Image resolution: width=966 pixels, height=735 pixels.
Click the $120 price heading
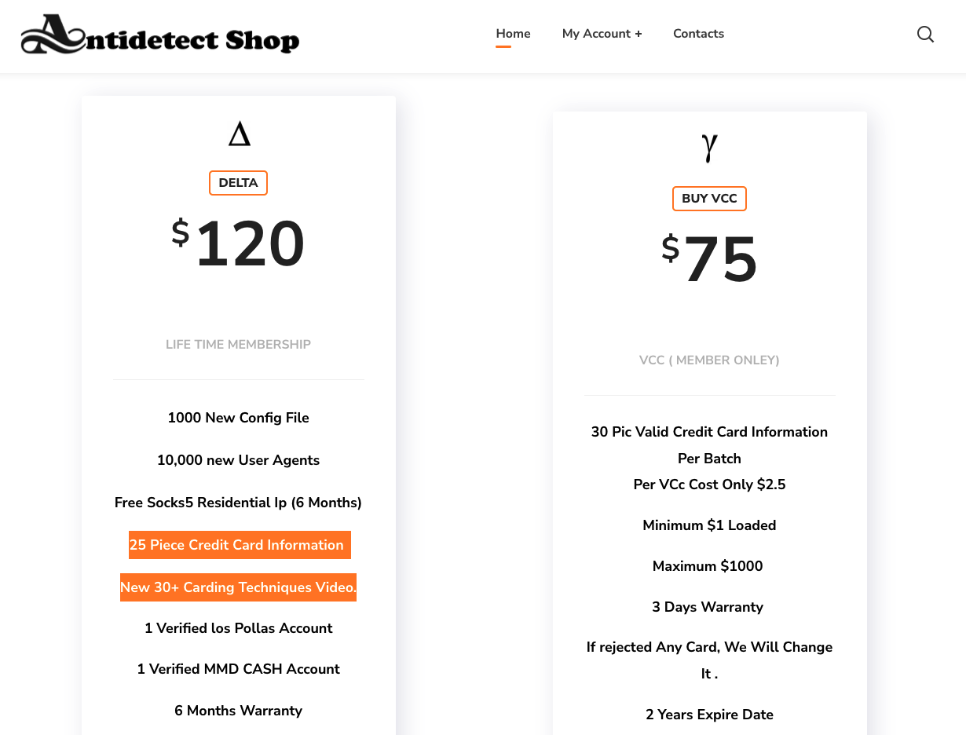tap(239, 244)
